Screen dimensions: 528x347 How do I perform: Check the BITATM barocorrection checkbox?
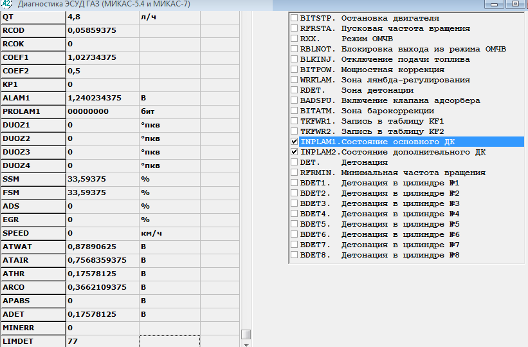[295, 111]
